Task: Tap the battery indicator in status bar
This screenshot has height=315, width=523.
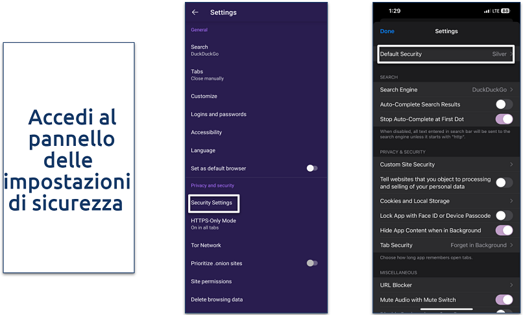Action: point(505,12)
